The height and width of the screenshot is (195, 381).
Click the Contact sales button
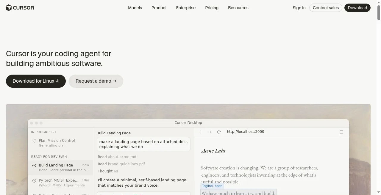[x=326, y=8]
